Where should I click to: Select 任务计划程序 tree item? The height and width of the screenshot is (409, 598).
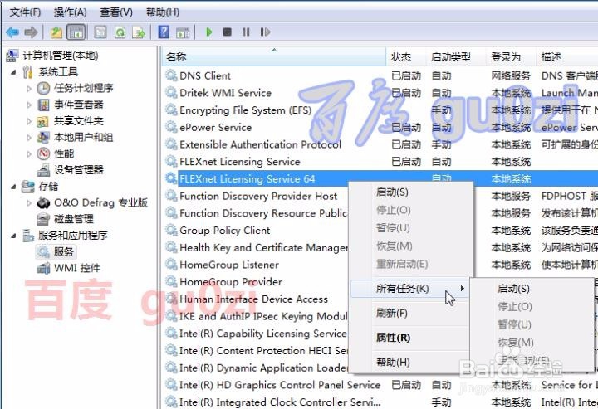pos(84,88)
